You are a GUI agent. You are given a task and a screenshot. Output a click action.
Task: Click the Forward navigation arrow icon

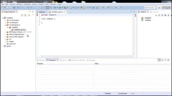119,8
